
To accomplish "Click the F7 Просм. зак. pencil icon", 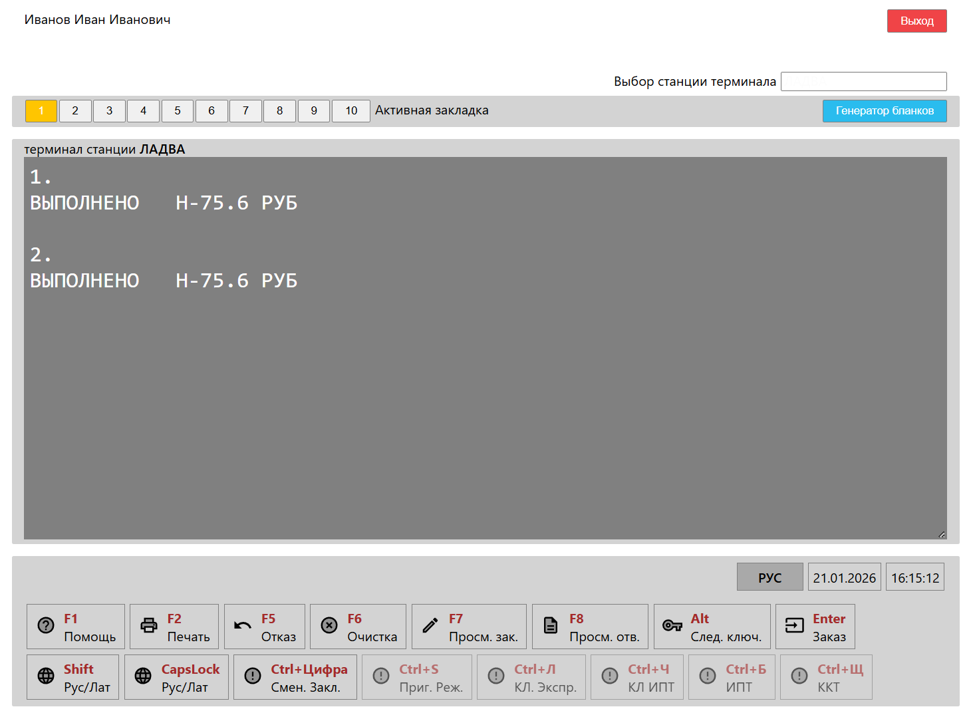I will click(430, 626).
